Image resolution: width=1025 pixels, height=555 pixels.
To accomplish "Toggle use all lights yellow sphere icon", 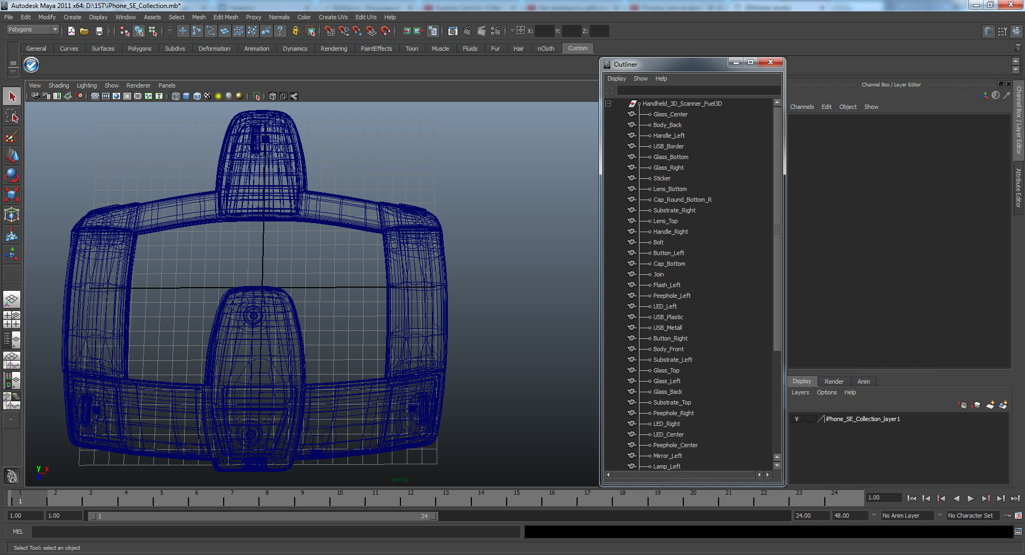I will (x=218, y=96).
